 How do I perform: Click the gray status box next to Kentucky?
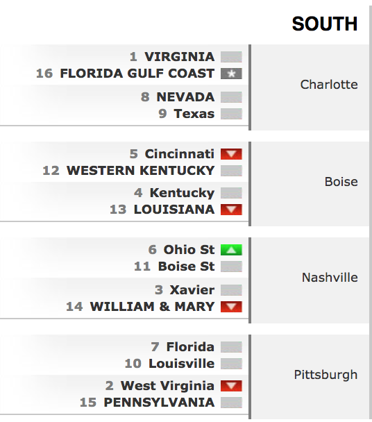(231, 193)
